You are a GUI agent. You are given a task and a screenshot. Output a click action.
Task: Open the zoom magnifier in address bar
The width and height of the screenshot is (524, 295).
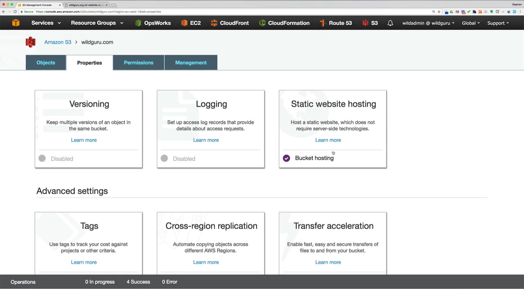434,12
